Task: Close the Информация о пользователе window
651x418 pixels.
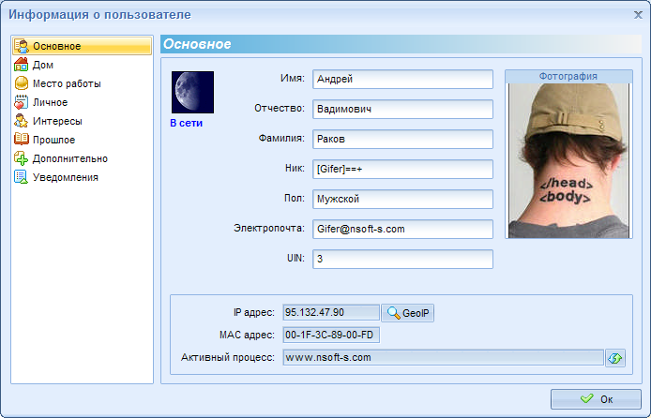Action: 638,15
